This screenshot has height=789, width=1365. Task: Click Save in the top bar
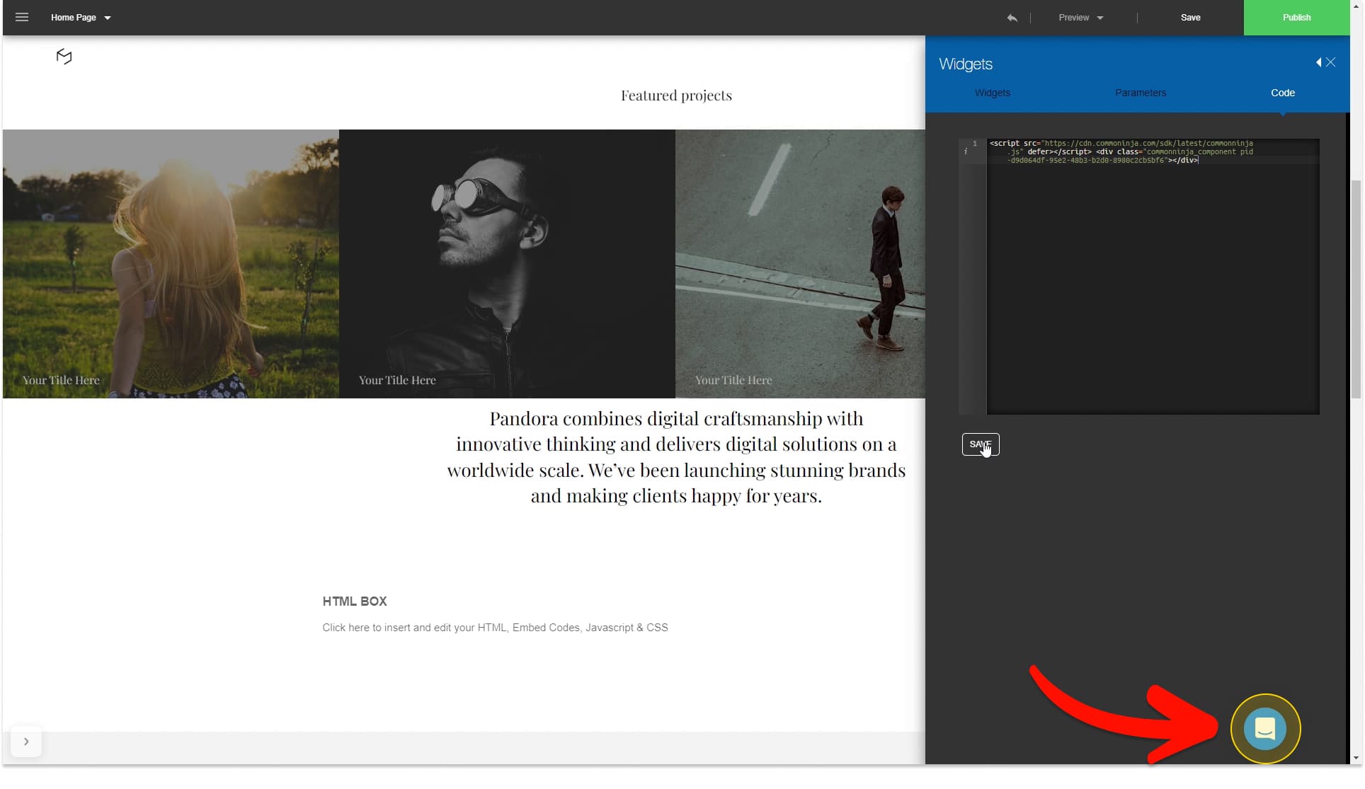coord(1190,18)
